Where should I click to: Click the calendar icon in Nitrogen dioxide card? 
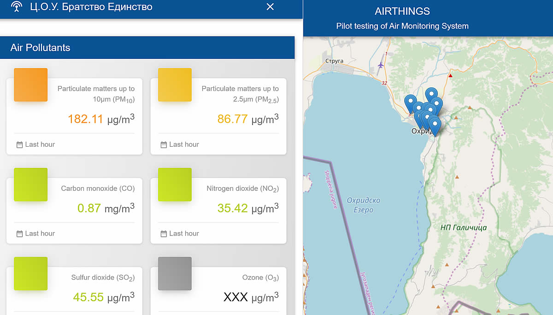click(x=164, y=234)
